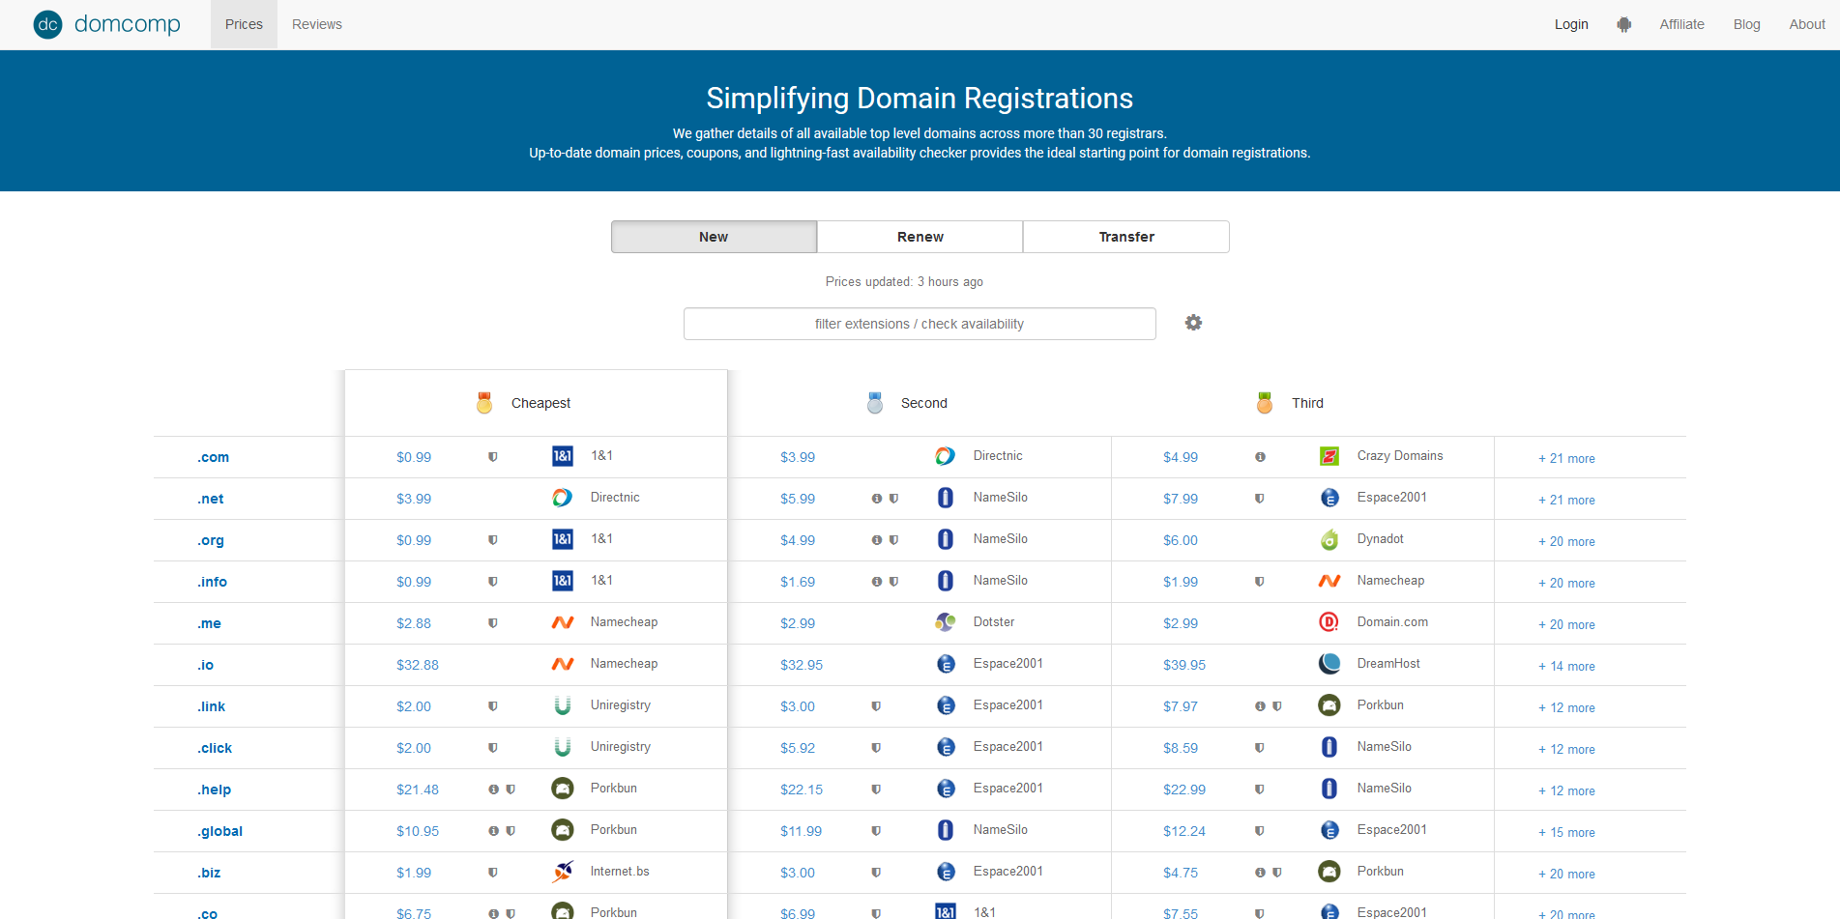
Task: Click the Cheapest medal icon
Action: tap(484, 403)
